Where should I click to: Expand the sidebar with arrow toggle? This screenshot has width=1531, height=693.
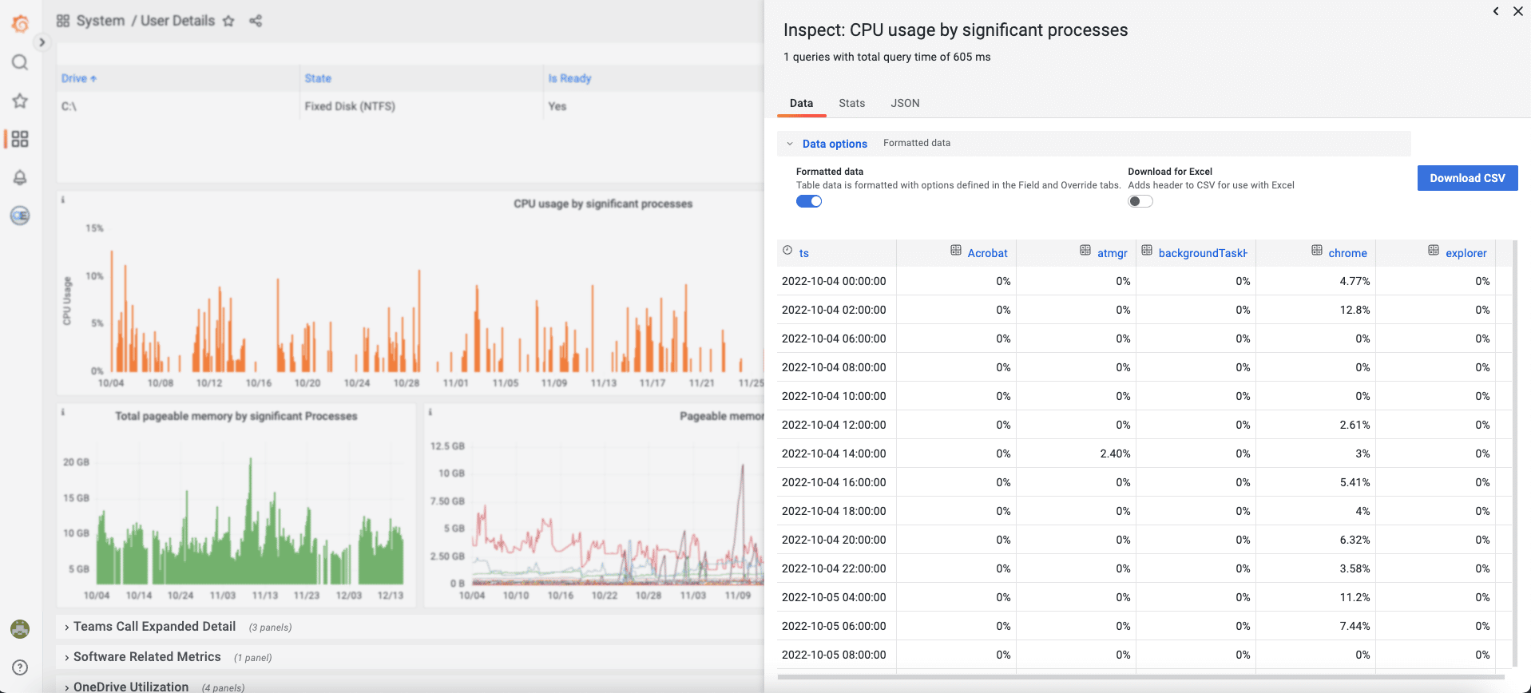coord(42,42)
